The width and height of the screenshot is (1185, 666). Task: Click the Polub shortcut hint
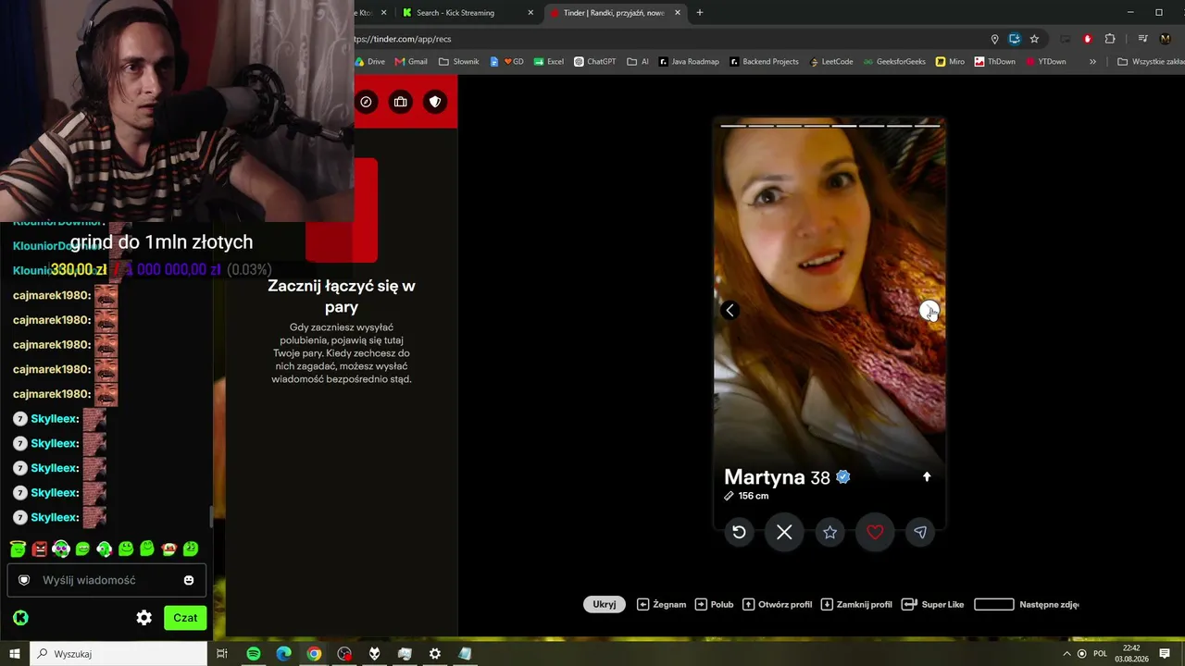point(714,604)
